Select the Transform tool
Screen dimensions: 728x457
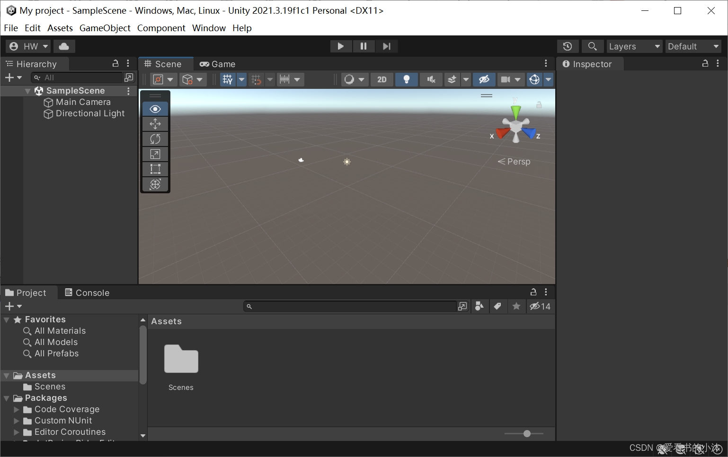point(155,184)
